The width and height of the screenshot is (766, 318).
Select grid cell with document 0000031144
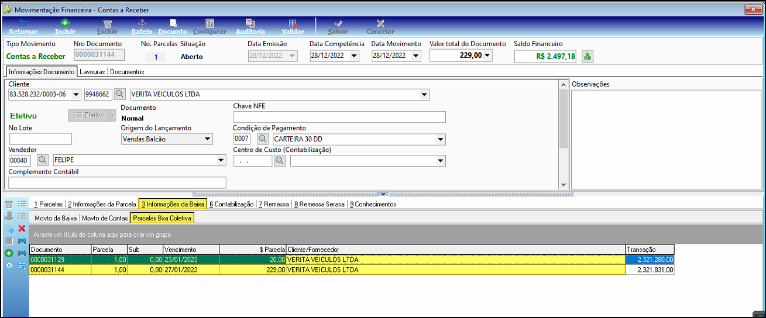pyautogui.click(x=60, y=269)
